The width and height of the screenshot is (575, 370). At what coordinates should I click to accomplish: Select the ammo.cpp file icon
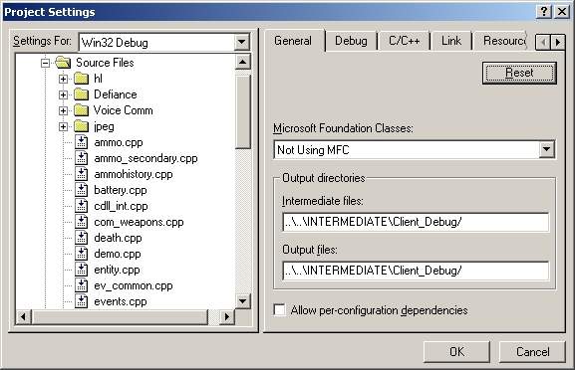[81, 142]
